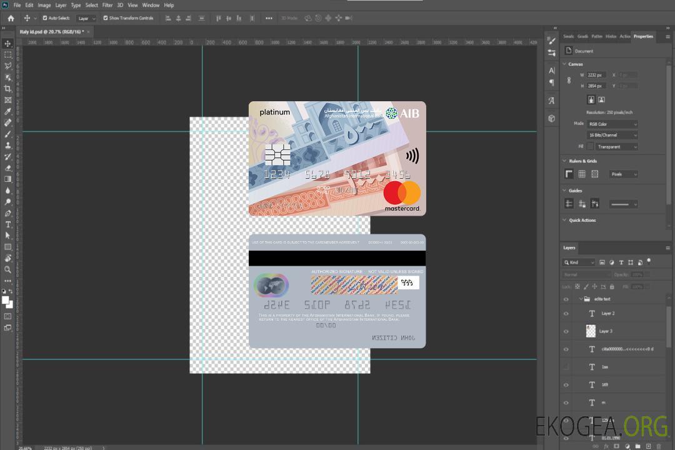Screen dimensions: 675x450
Task: Hide Layer 3 via its eye icon
Action: pyautogui.click(x=566, y=332)
